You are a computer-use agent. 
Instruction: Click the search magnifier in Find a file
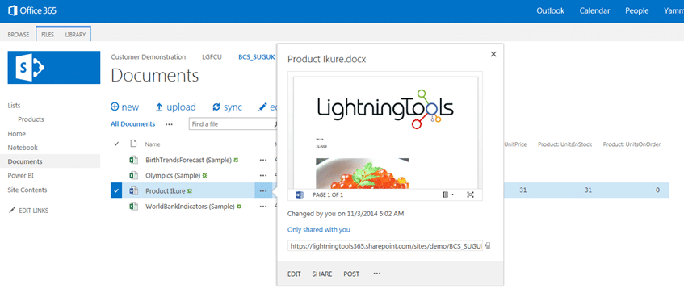click(x=275, y=124)
